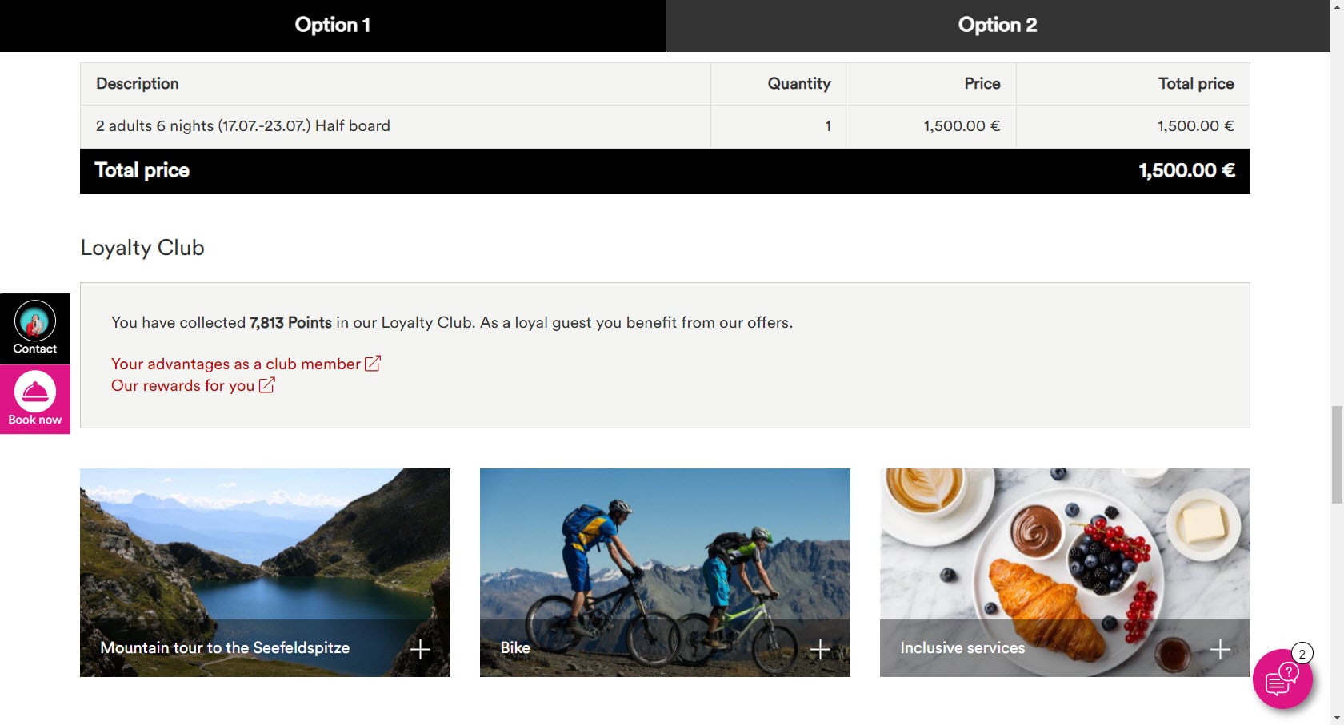
Task: Open the Contact avatar icon
Action: [35, 321]
